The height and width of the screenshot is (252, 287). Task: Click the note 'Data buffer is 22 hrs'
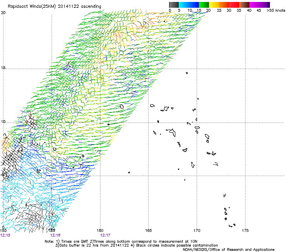click(x=79, y=245)
